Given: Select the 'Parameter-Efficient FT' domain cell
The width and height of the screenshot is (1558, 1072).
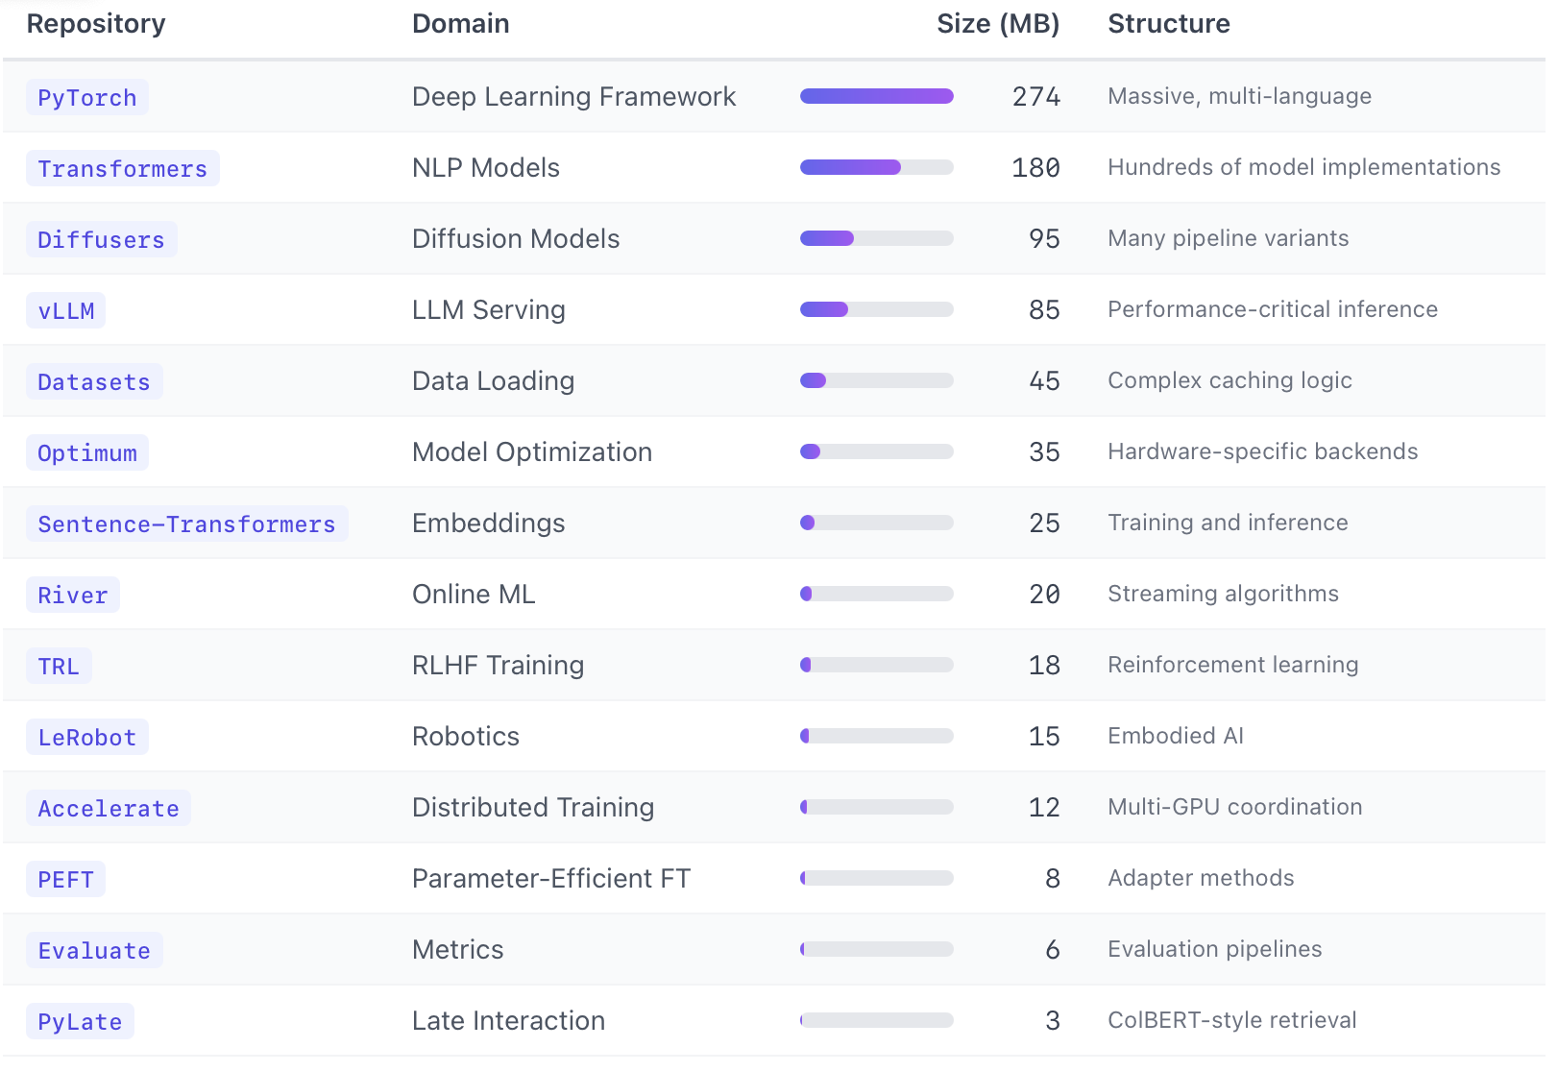Looking at the screenshot, I should 551,879.
